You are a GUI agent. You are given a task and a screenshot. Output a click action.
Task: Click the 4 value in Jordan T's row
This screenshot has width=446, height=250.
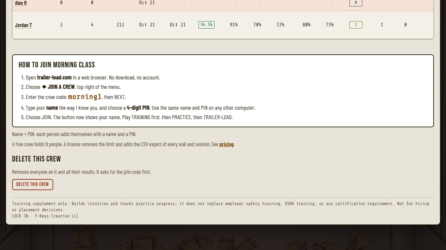click(92, 25)
